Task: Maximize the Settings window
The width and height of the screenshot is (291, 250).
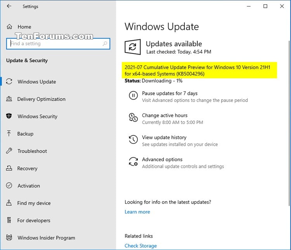Action: coord(265,6)
